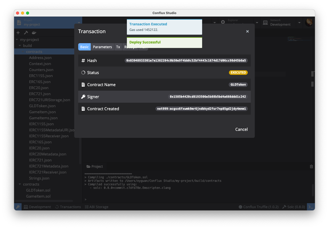
Task: Click the project file icon in header
Action: [19, 23]
